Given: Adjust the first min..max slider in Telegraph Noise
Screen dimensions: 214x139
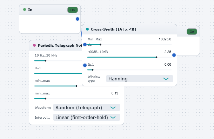Looking at the screenshot, I should click(58, 86).
